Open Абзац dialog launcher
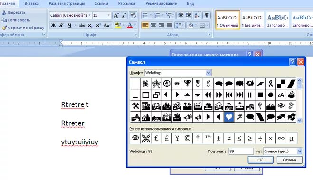Image resolution: width=313 pixels, height=180 pixels. 209,35
